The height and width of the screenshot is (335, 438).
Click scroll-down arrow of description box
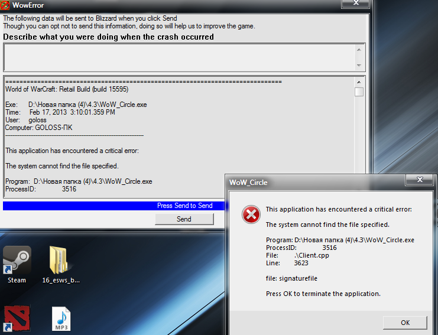(x=359, y=66)
